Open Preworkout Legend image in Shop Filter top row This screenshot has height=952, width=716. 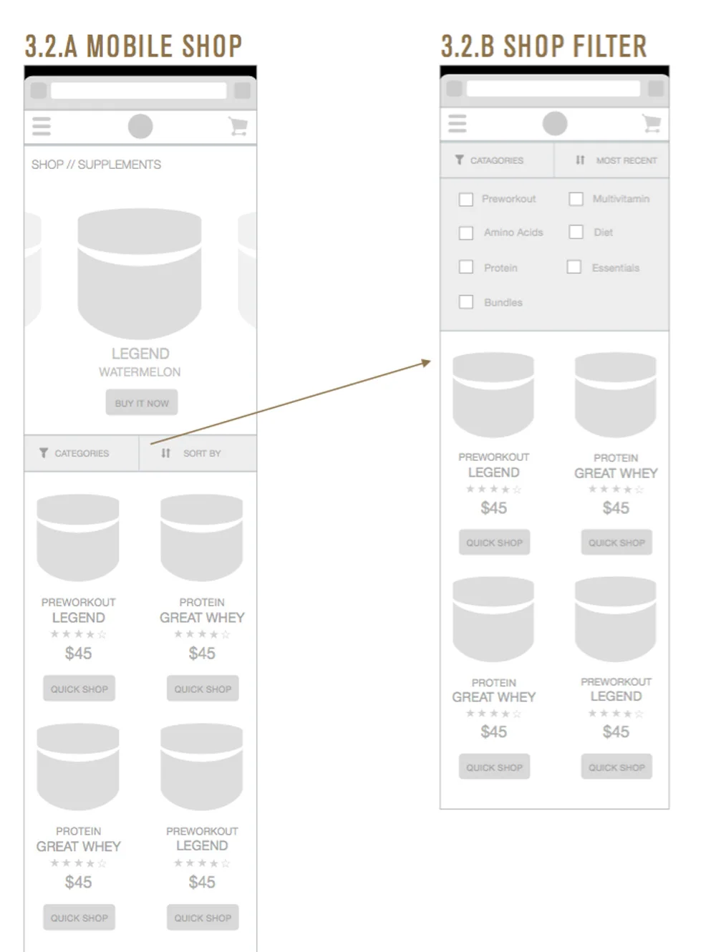493,394
